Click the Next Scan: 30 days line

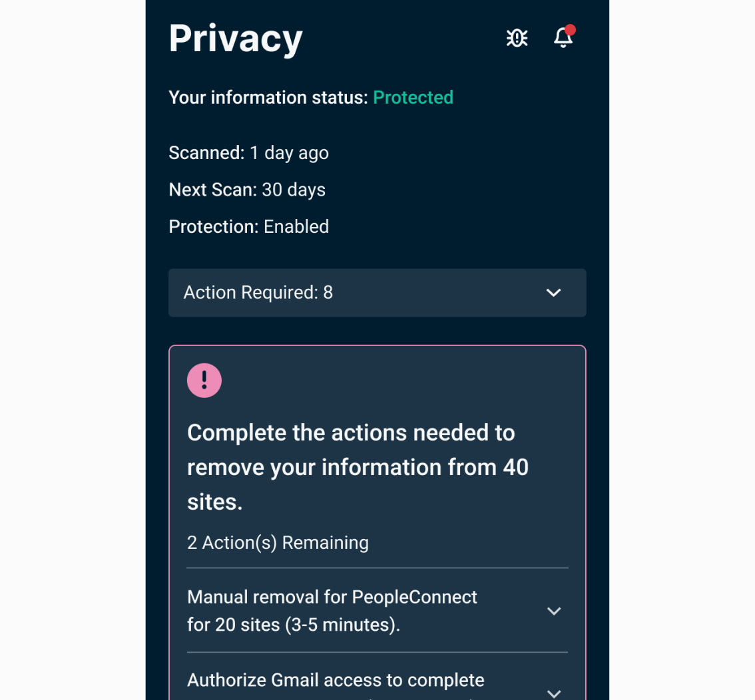tap(247, 190)
